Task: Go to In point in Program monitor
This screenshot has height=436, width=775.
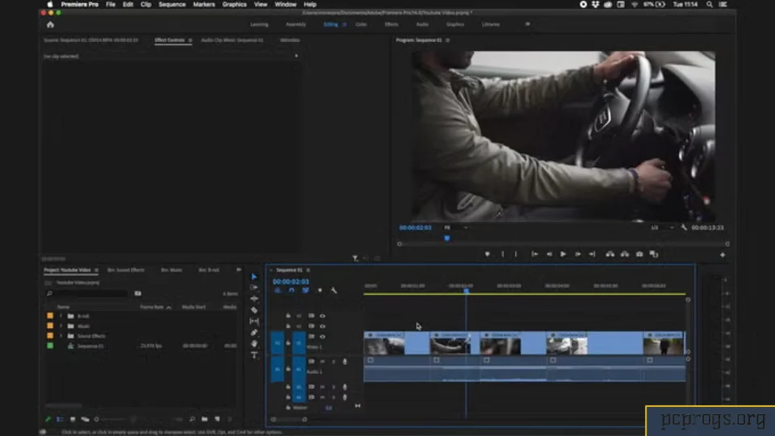Action: coord(534,254)
